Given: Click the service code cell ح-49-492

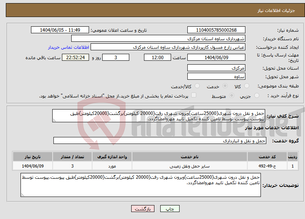Looking at the screenshot, I should coord(267,166).
